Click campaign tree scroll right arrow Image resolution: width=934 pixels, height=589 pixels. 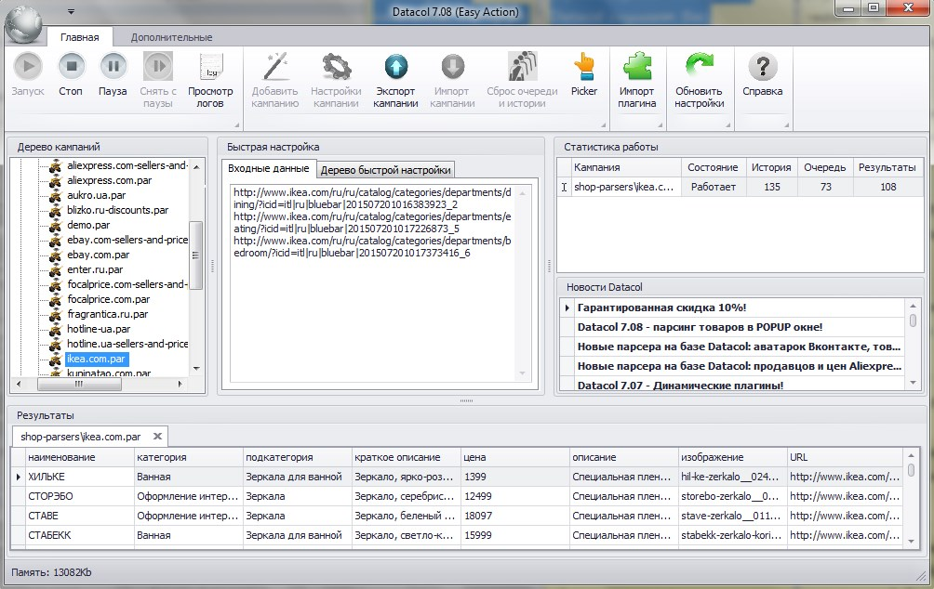click(180, 385)
